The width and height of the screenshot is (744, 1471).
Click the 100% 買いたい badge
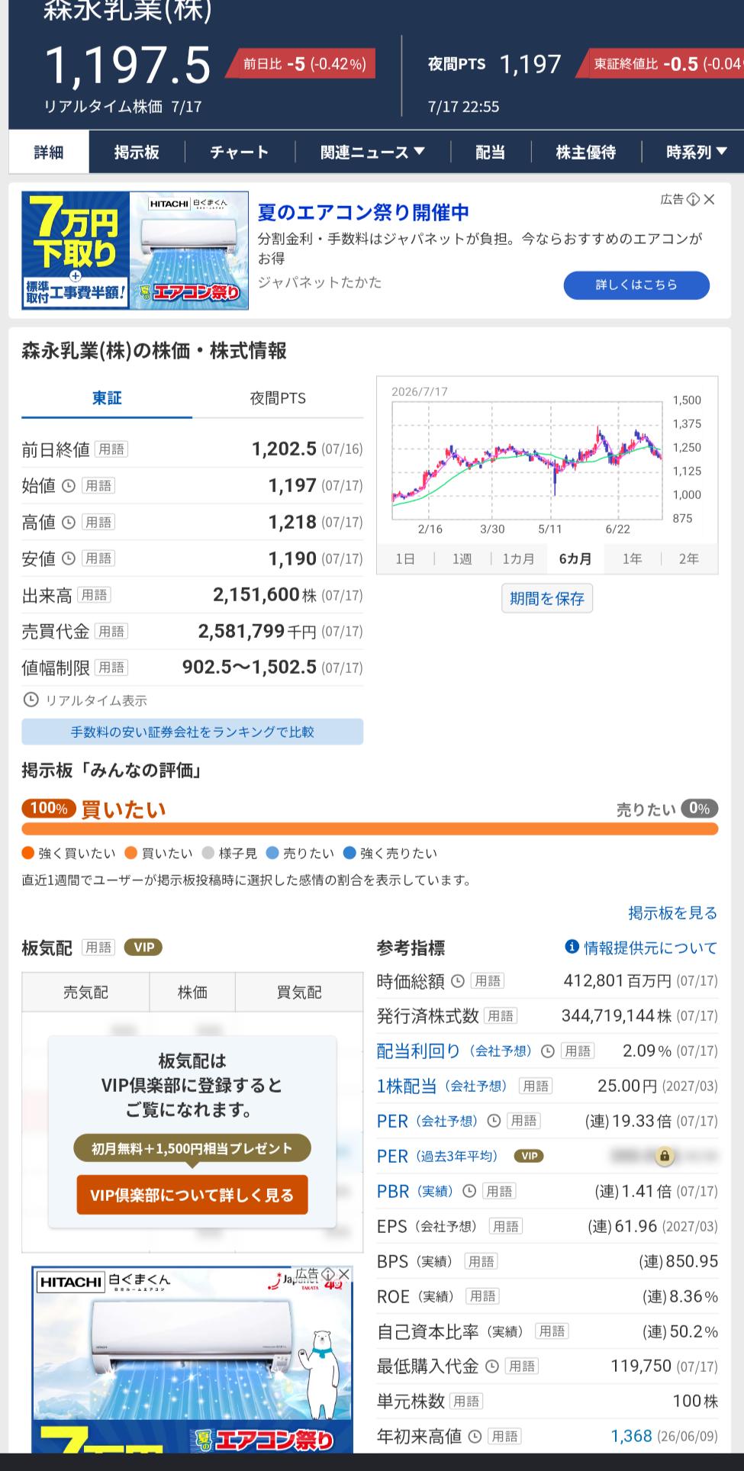(x=49, y=808)
